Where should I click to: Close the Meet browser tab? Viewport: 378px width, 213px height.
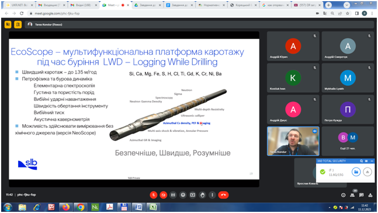pyautogui.click(x=128, y=5)
